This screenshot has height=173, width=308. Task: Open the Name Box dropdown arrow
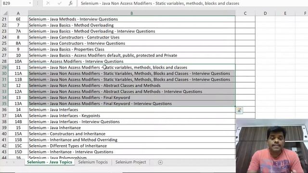coord(30,3)
